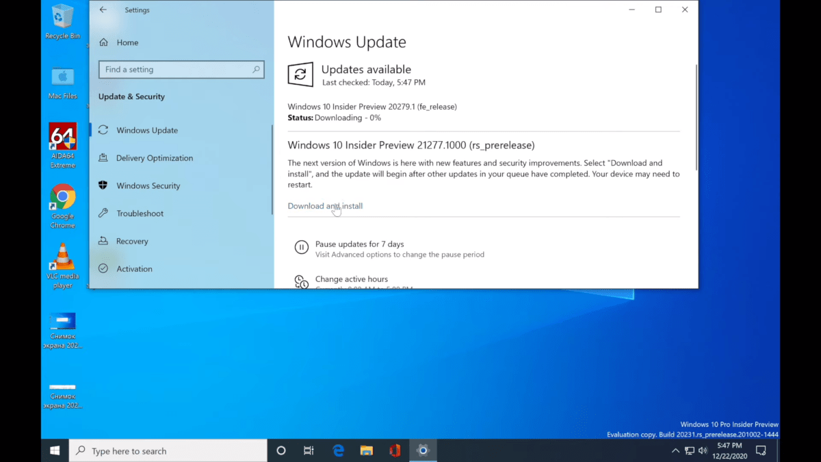
Task: Open Office app from taskbar
Action: (x=395, y=450)
